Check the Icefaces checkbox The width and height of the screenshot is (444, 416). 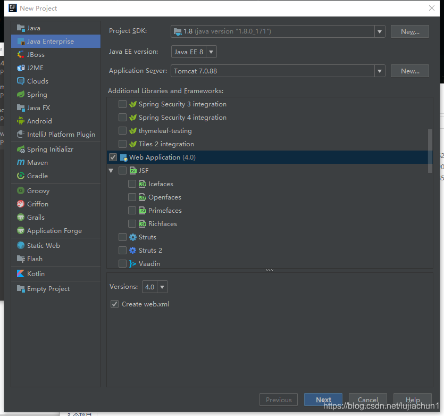pos(132,184)
